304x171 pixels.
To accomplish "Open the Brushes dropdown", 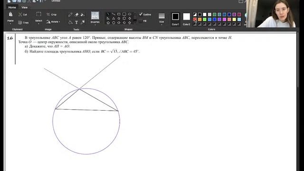I will (95, 25).
